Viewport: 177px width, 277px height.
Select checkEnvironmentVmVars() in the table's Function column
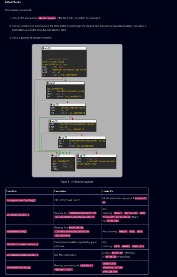tap(23, 244)
